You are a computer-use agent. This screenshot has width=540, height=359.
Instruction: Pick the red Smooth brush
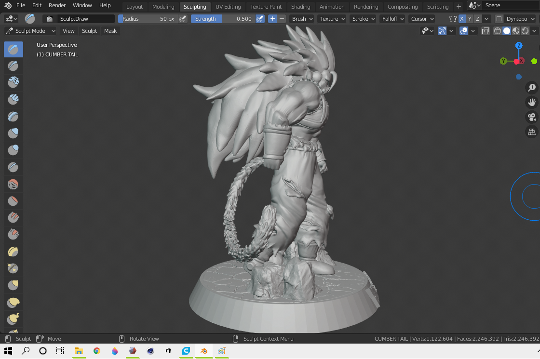13,184
